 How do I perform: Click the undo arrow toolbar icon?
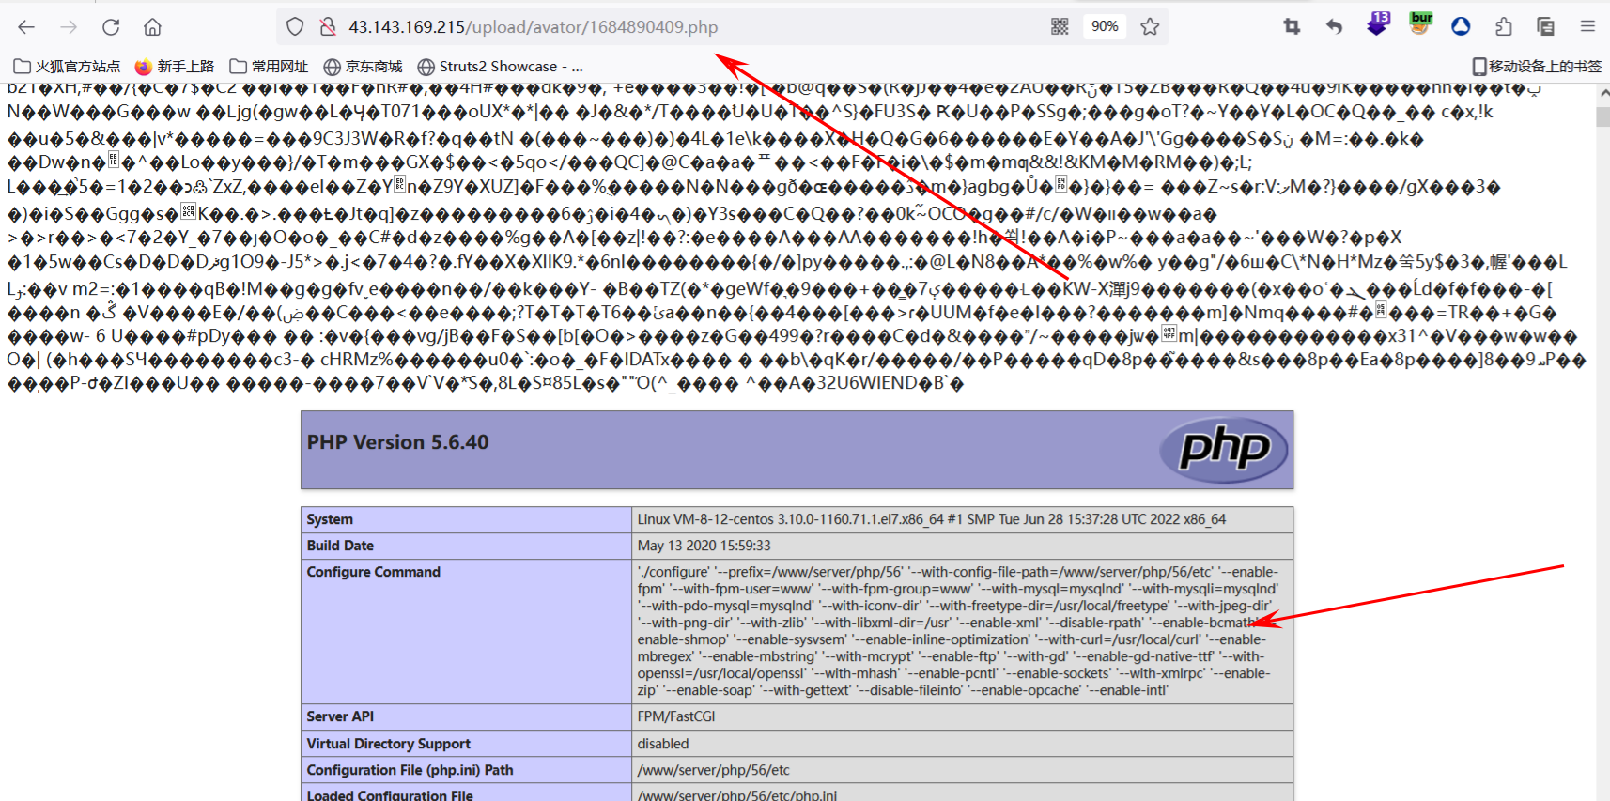tap(1334, 27)
